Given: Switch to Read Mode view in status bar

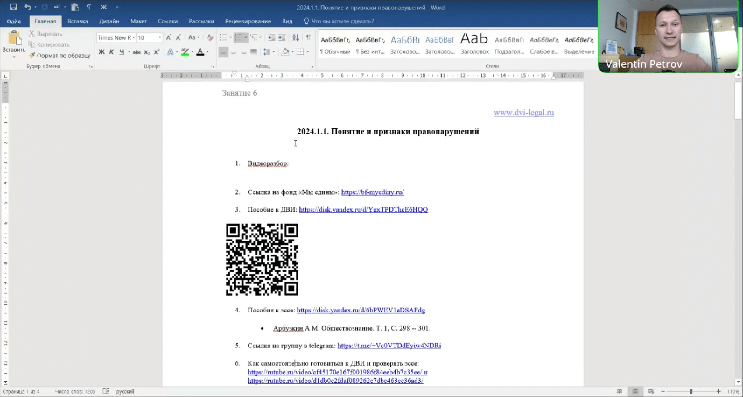Looking at the screenshot, I should 619,391.
